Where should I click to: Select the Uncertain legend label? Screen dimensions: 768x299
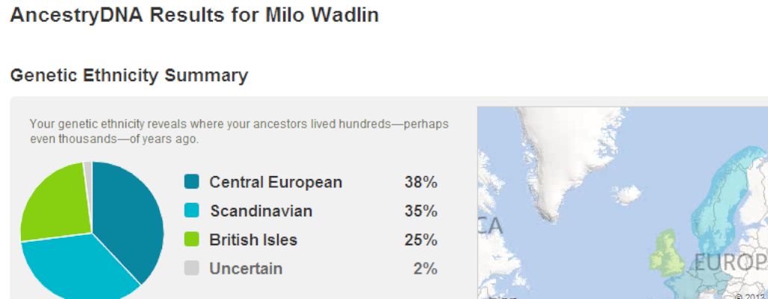point(246,268)
